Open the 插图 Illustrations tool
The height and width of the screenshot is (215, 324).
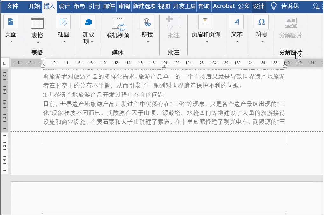[63, 22]
